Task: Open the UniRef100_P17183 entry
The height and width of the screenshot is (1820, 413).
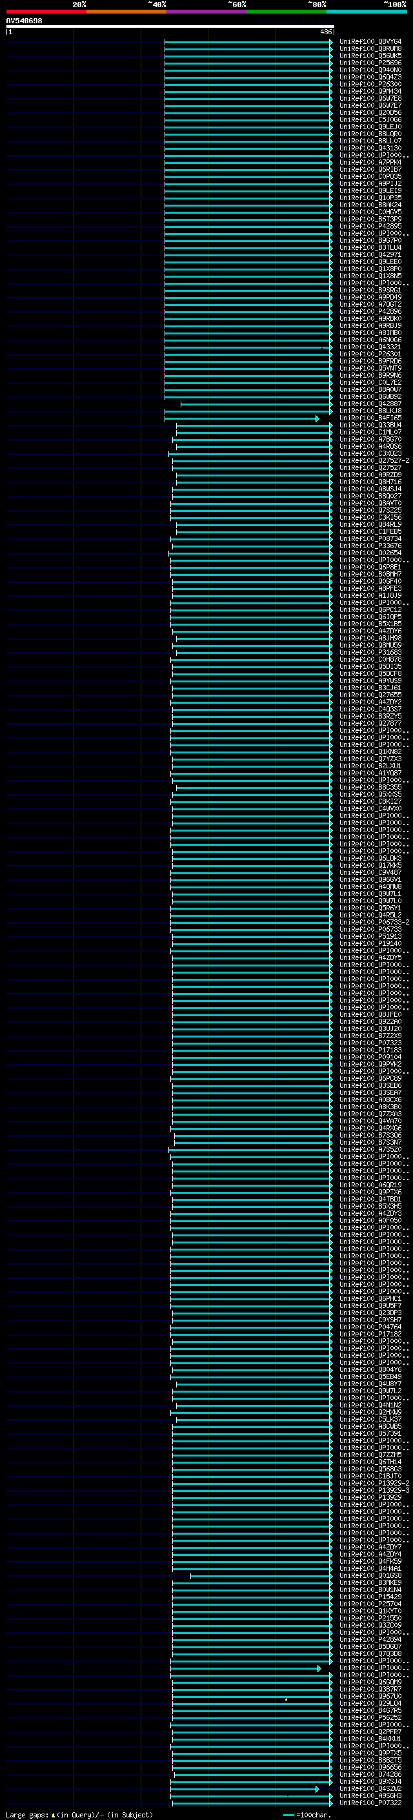Action: tap(370, 1050)
